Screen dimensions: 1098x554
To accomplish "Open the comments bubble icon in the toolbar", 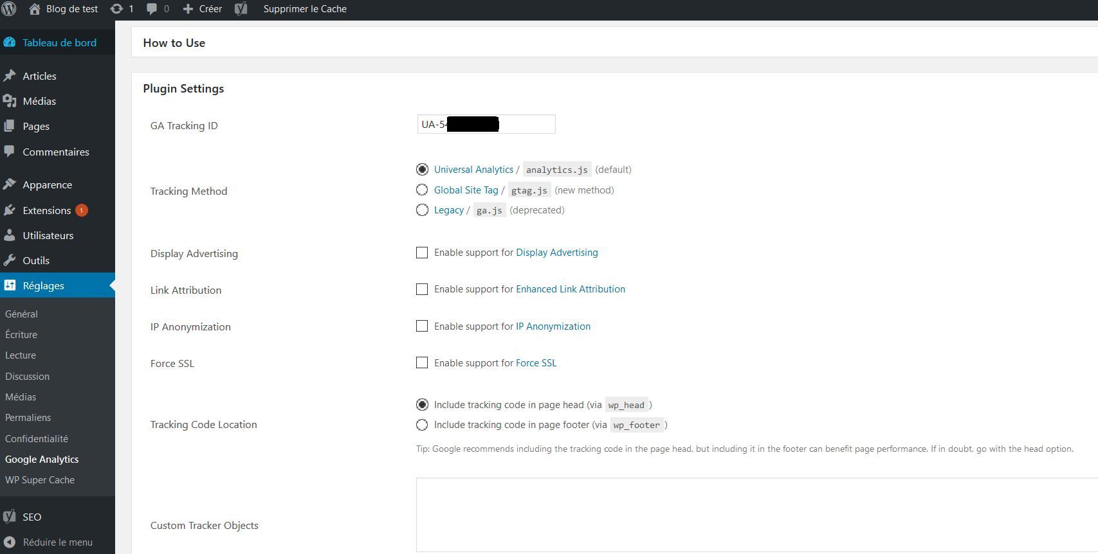I will [152, 9].
